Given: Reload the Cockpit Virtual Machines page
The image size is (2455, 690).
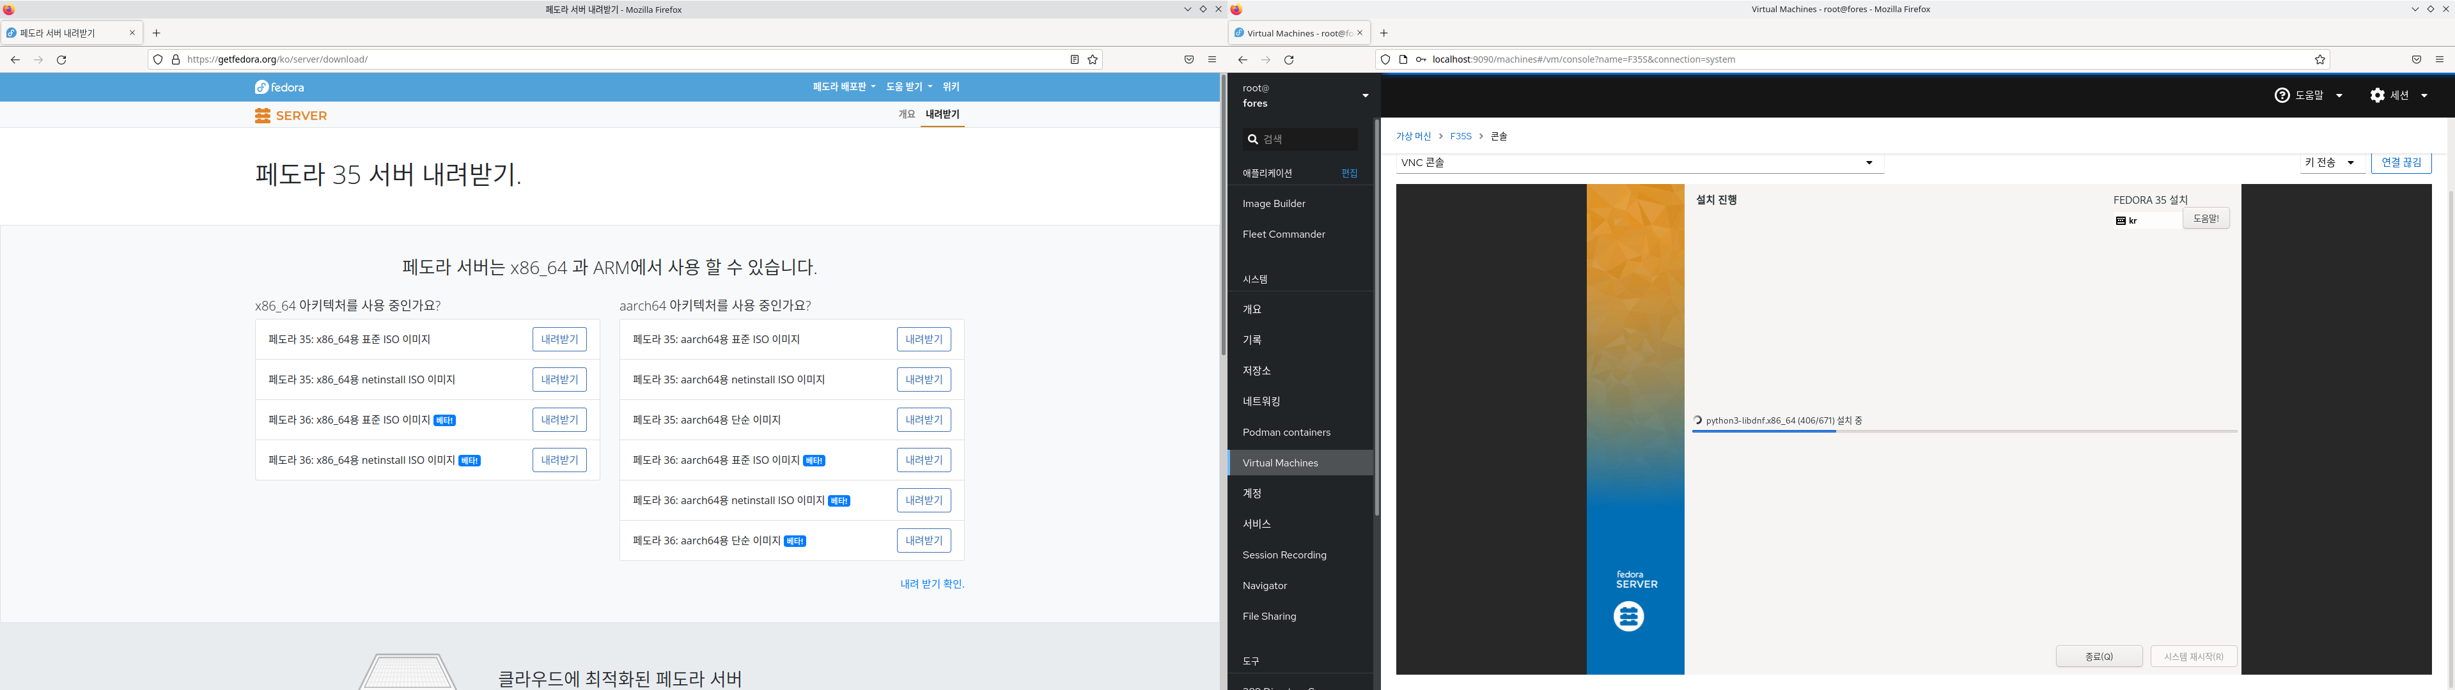Looking at the screenshot, I should (1288, 59).
